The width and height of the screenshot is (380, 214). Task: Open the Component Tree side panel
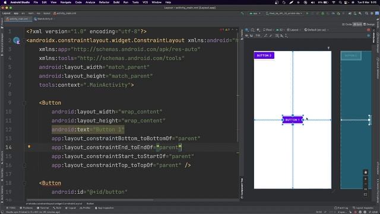(x=242, y=188)
